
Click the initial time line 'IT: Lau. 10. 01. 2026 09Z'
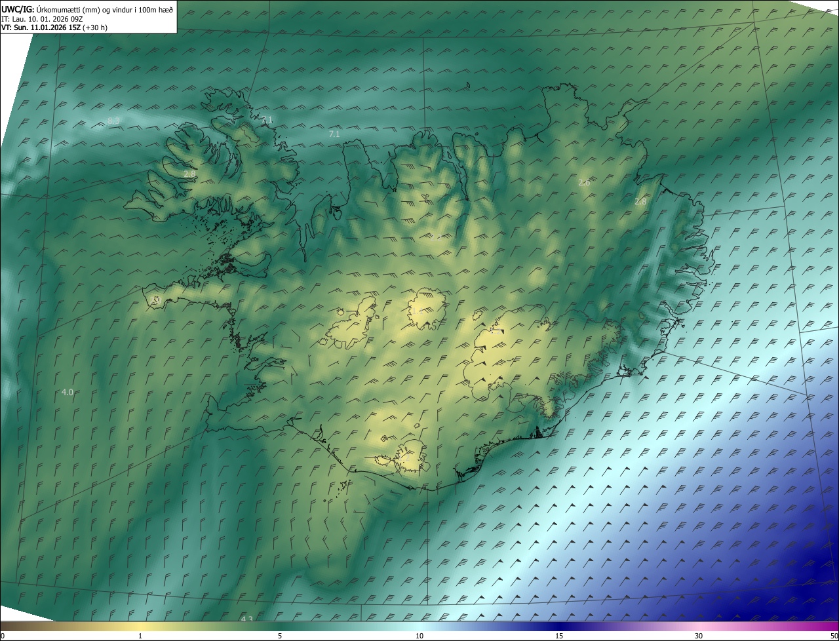(42, 19)
